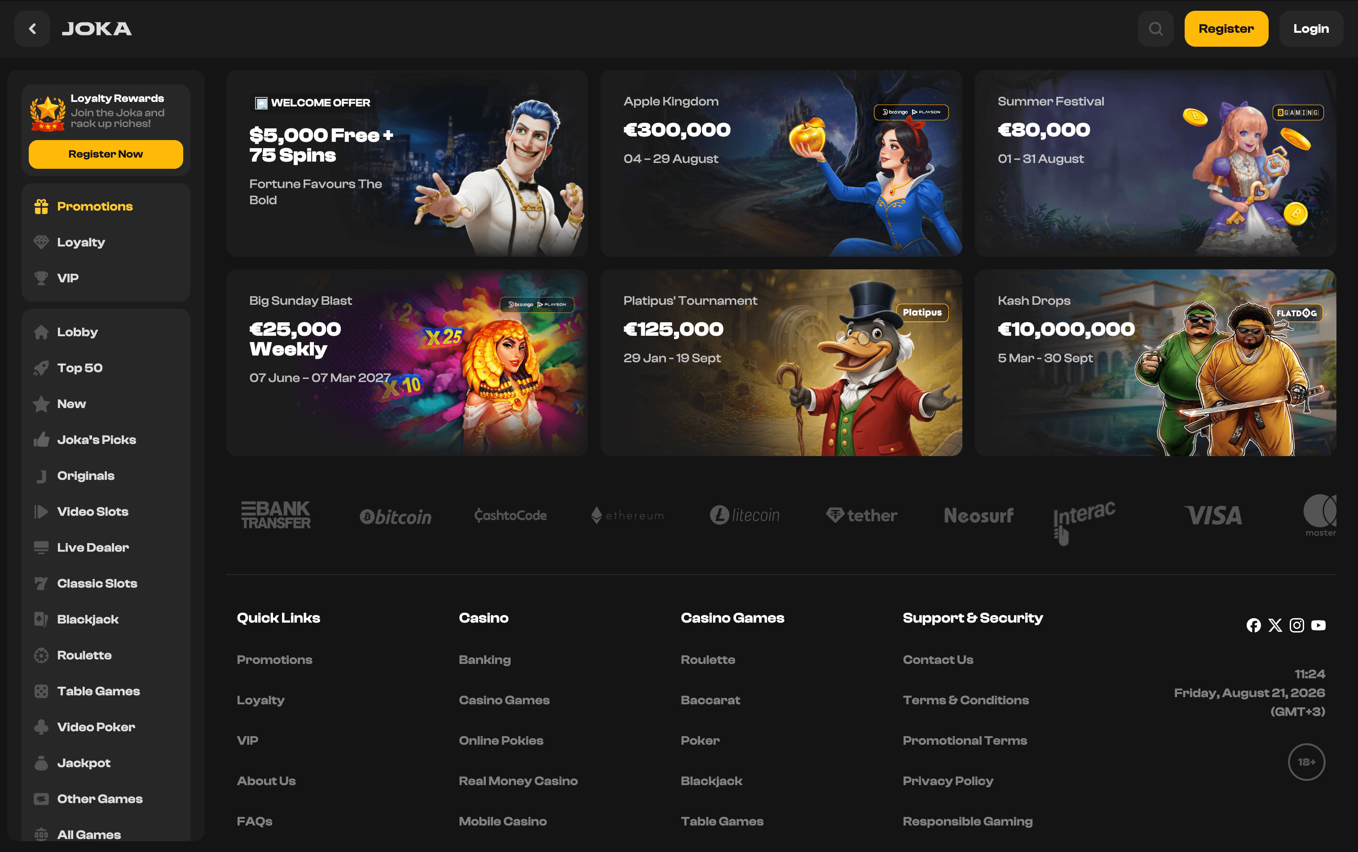Click the Login button
The image size is (1358, 852).
point(1311,29)
